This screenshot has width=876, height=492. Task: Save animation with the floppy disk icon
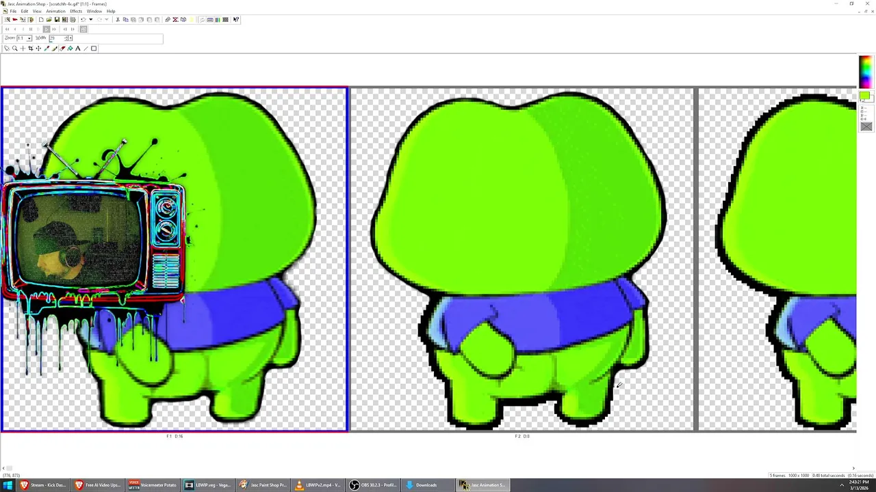click(57, 20)
